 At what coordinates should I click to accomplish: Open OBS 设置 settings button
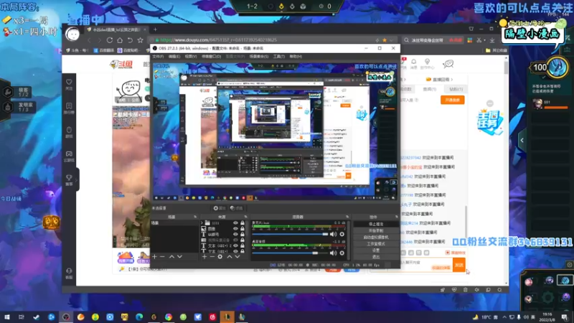tap(376, 251)
